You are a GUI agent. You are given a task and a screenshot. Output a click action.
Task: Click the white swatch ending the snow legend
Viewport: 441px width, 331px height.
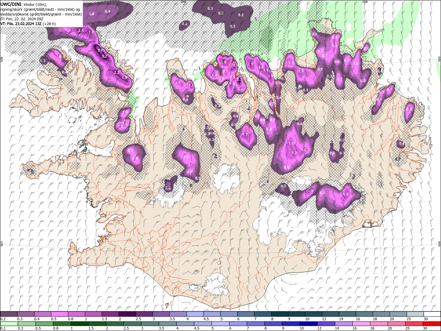pos(431,314)
